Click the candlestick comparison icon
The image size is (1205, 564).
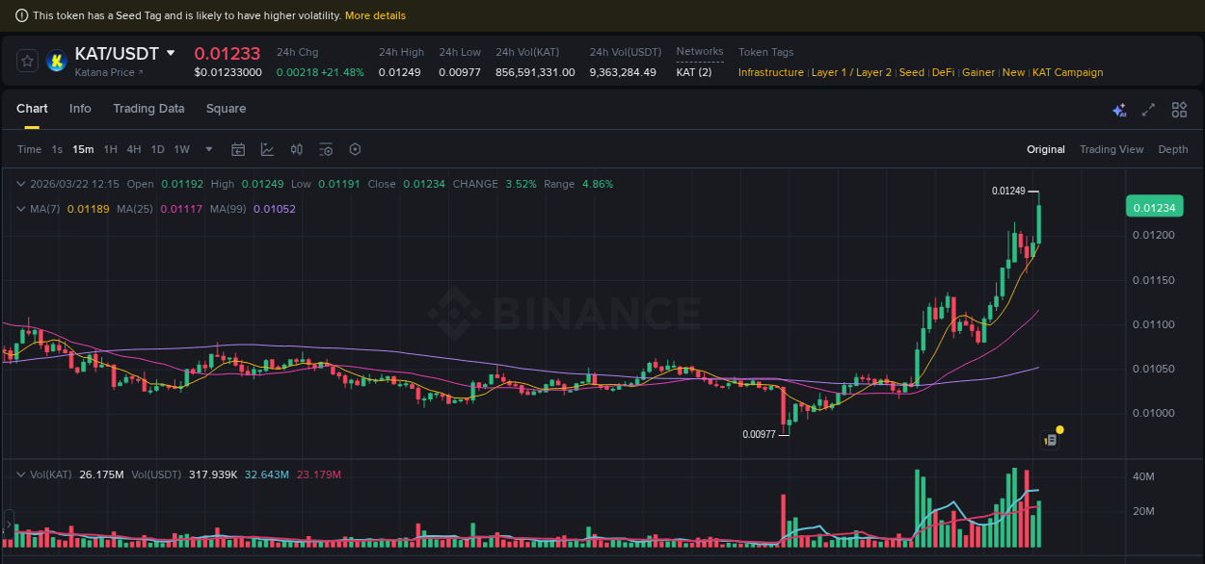tap(296, 149)
